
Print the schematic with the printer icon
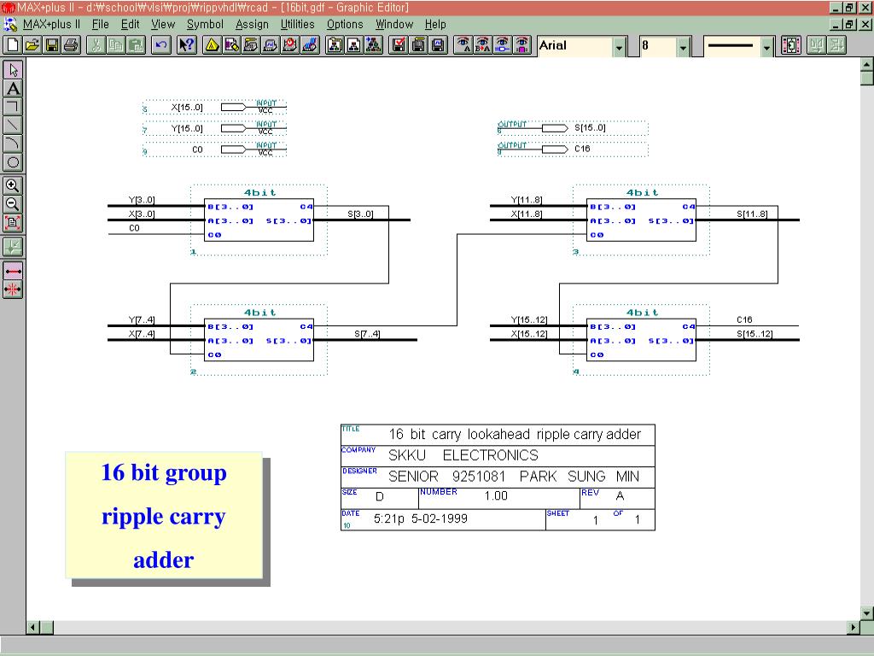[72, 45]
